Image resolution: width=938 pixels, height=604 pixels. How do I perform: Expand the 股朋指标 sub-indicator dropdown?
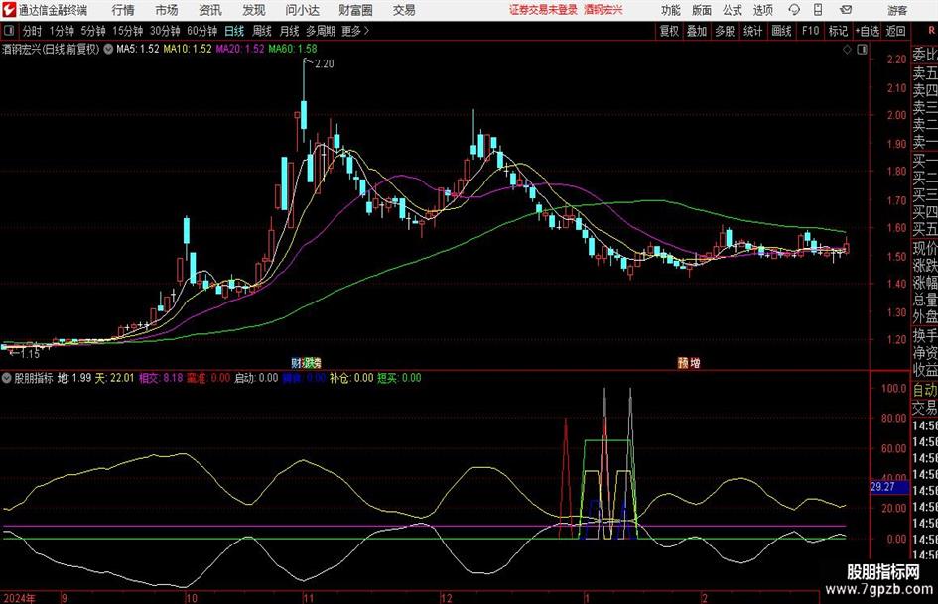[x=7, y=378]
